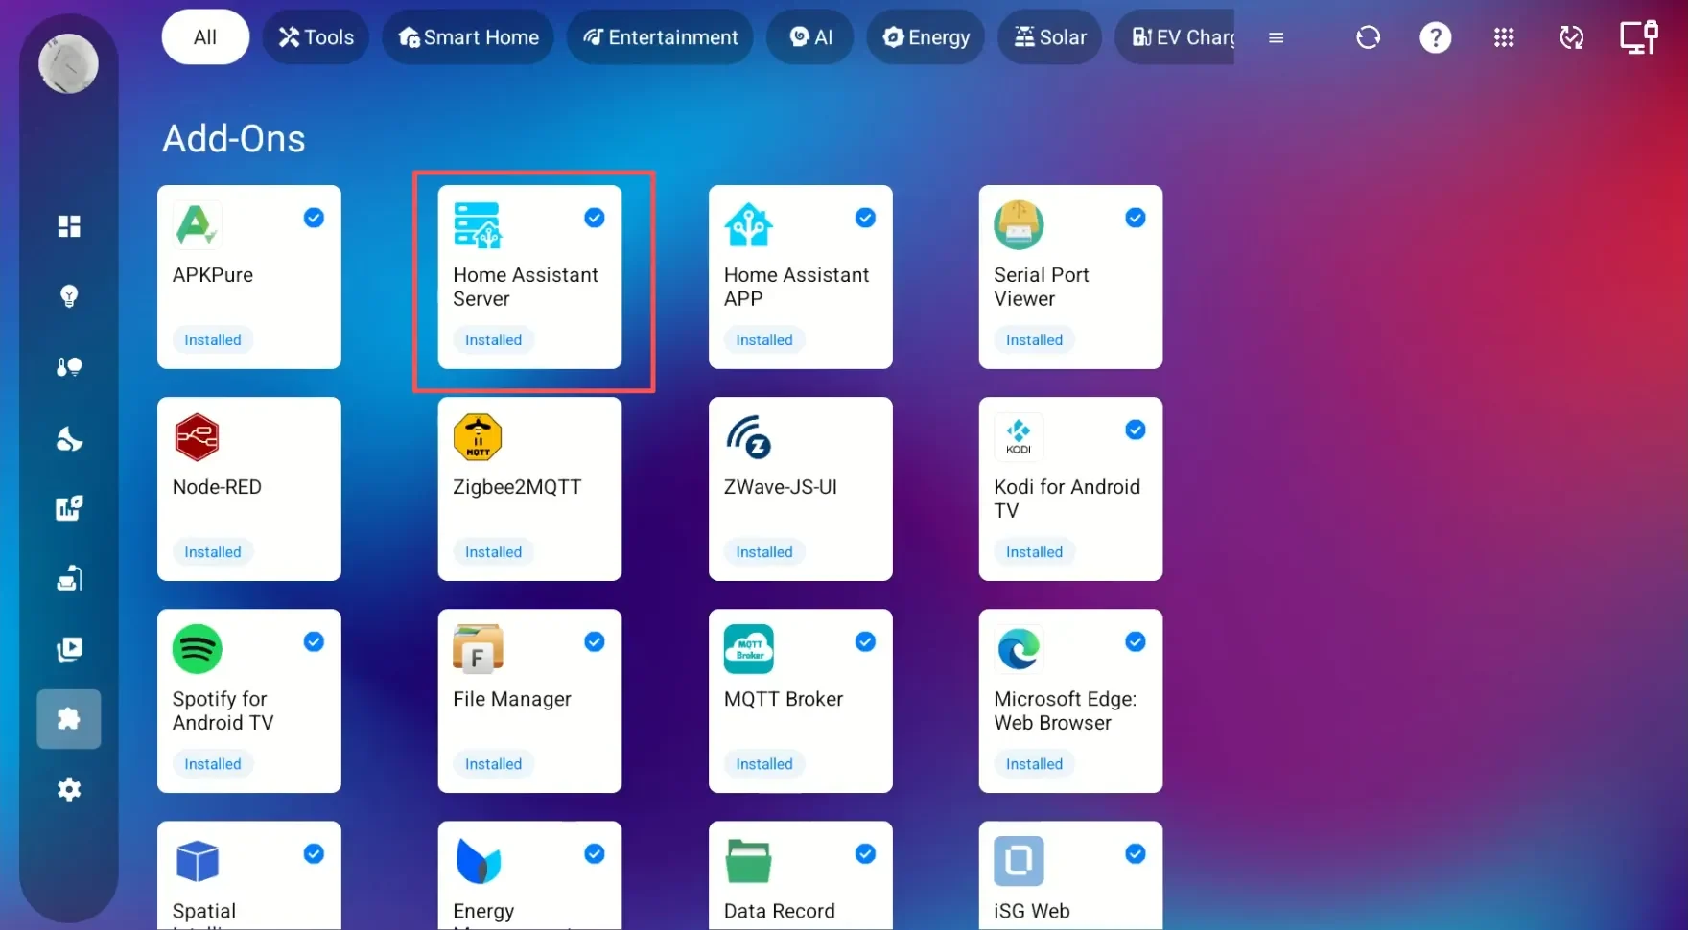Open the MQTT Broker add-on icon

tap(748, 649)
